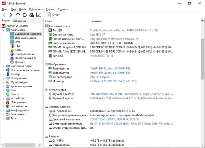Open the Избранное menu in menu bar
205x148 pixels.
[36, 9]
